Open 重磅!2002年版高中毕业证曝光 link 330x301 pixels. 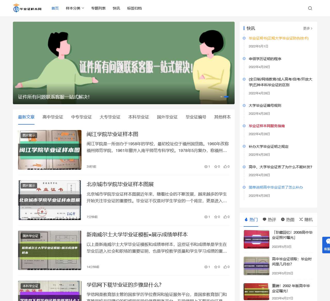coord(291,288)
